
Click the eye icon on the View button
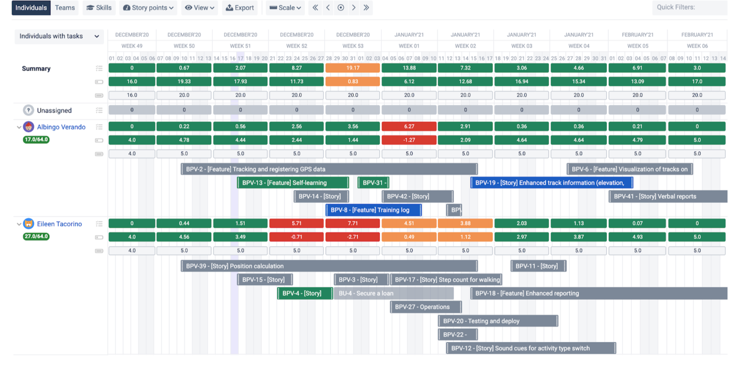[188, 7]
